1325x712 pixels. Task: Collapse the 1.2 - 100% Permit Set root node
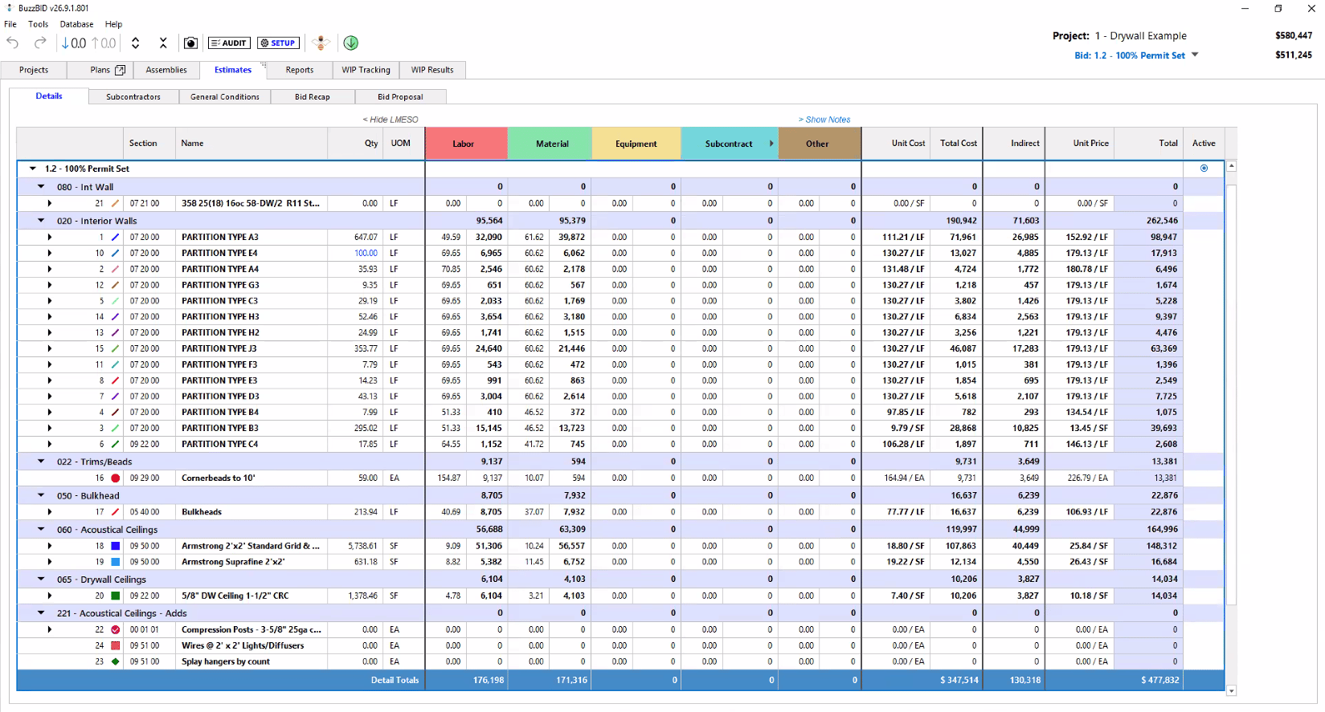click(x=33, y=169)
